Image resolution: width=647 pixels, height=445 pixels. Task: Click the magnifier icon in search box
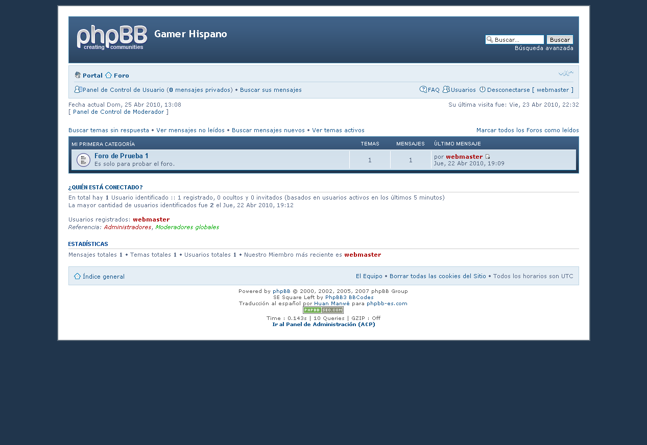pyautogui.click(x=490, y=39)
